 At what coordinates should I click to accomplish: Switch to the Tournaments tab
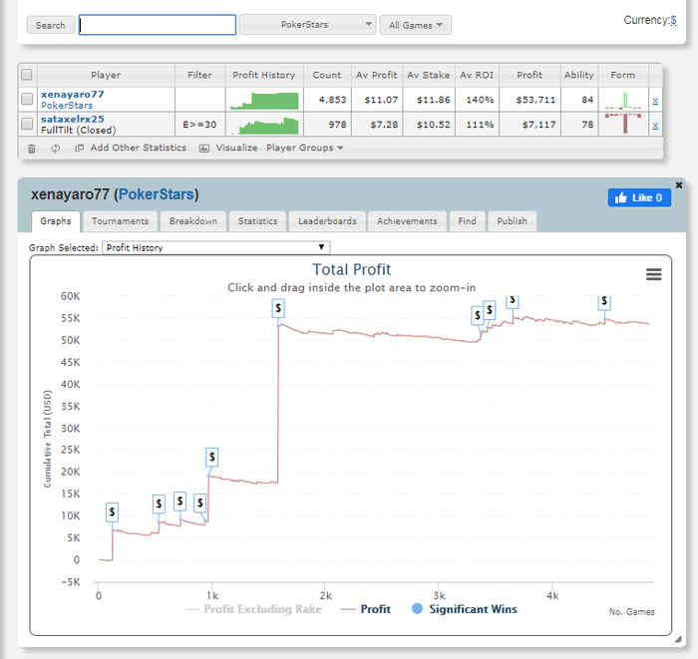coord(120,221)
